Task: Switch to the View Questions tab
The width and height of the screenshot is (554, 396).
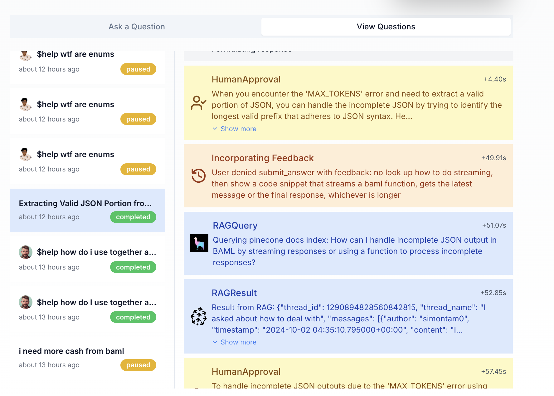Action: [x=386, y=27]
